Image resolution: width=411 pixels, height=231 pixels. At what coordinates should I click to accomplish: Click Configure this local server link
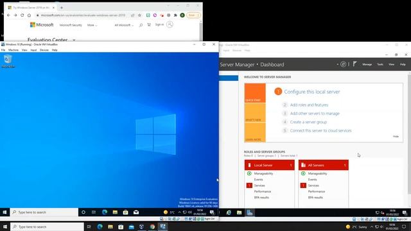pyautogui.click(x=312, y=92)
